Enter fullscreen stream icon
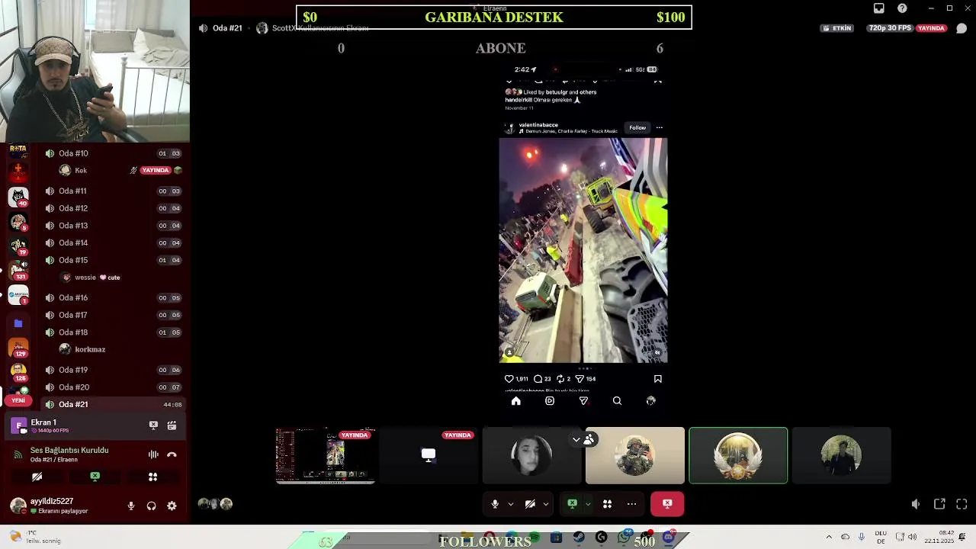Screen dimensions: 976x549 coord(962,504)
